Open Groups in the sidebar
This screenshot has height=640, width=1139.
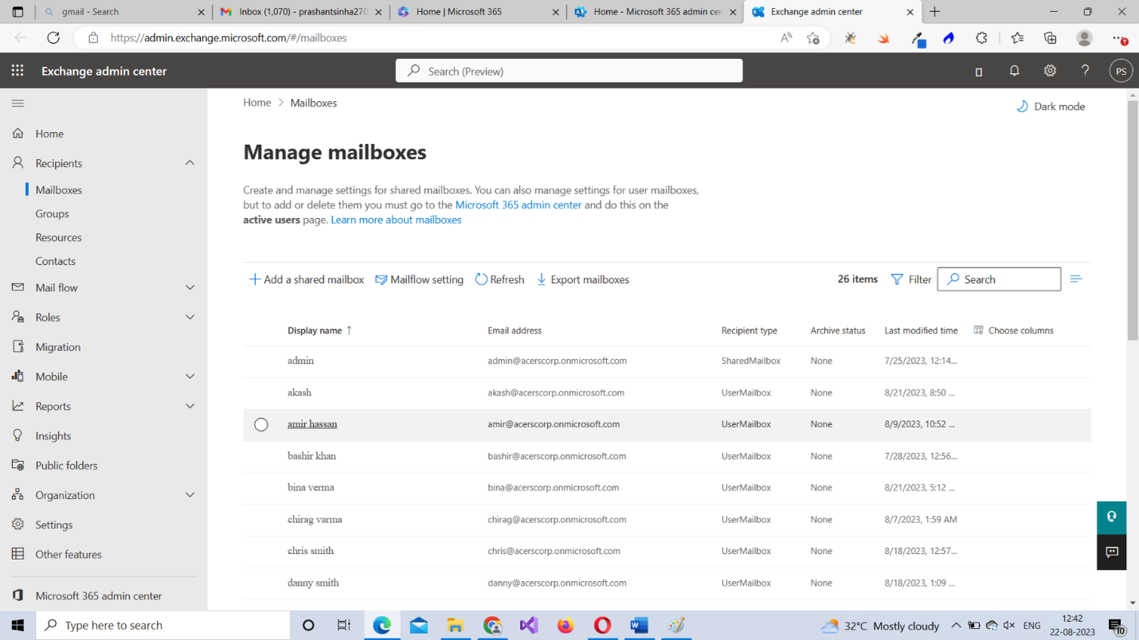[x=52, y=213]
